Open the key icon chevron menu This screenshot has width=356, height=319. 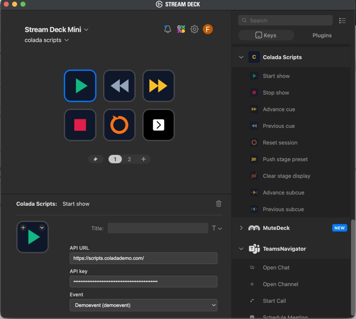click(x=42, y=227)
